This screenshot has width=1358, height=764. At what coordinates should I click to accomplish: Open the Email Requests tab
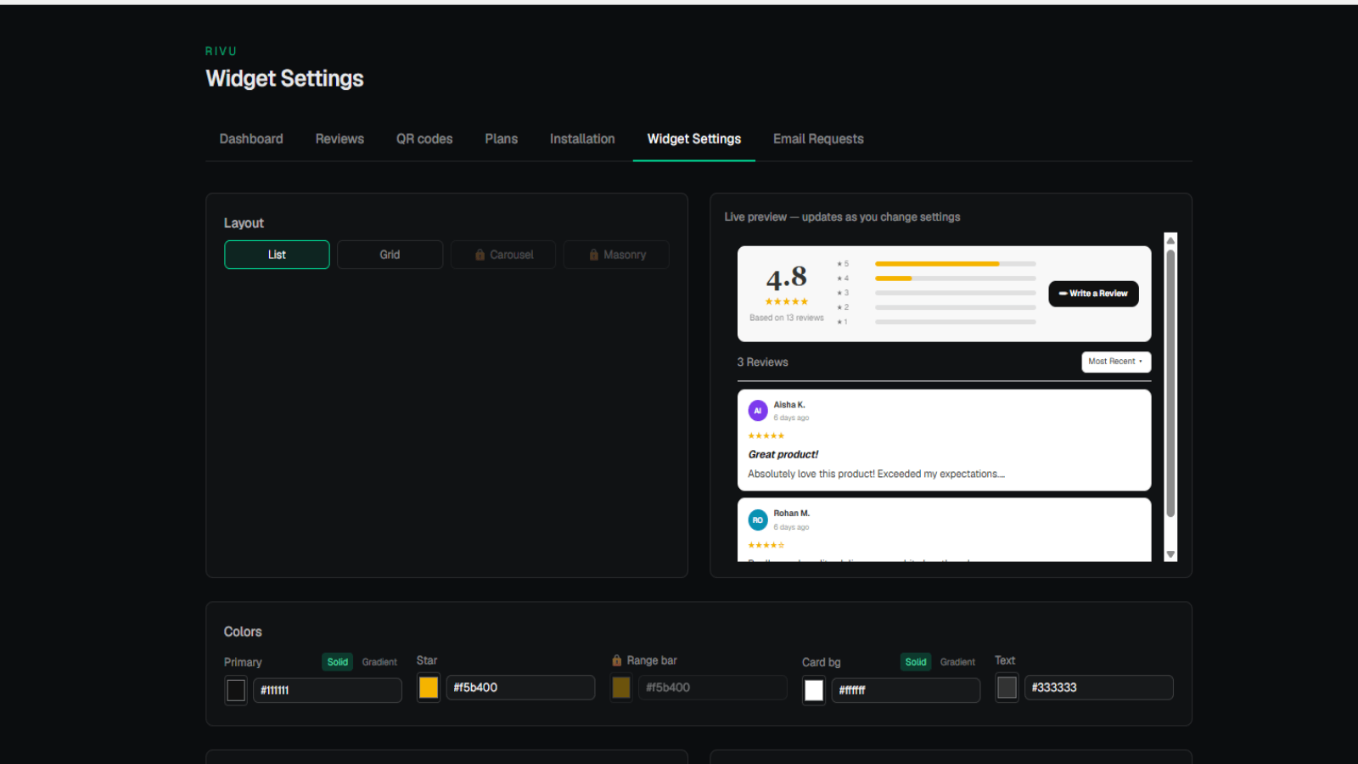pos(818,139)
